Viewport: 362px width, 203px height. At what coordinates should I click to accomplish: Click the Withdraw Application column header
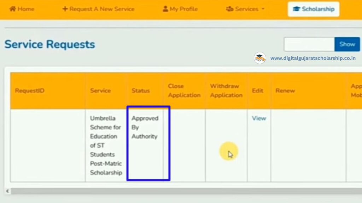pos(226,91)
